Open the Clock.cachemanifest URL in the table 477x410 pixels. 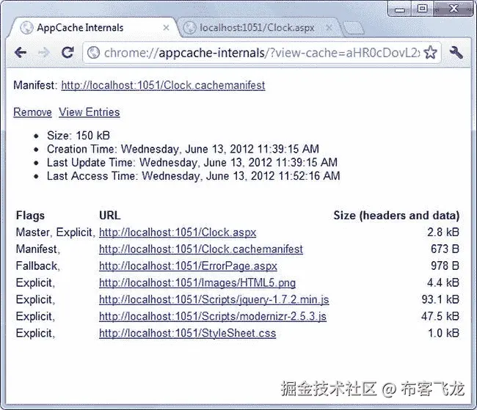pyautogui.click(x=201, y=249)
